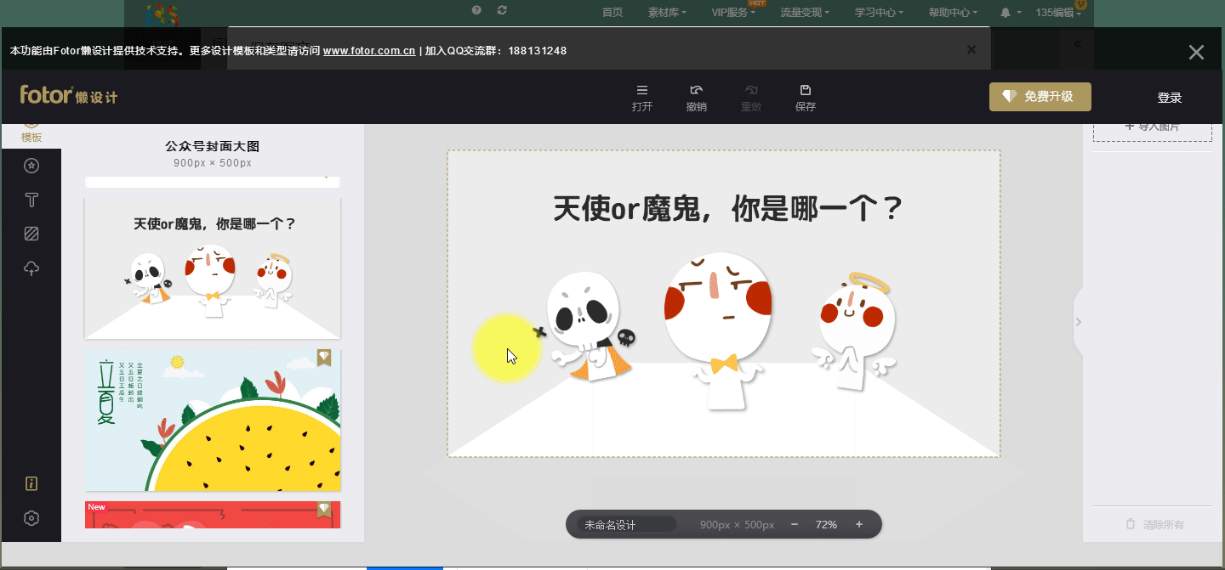The height and width of the screenshot is (570, 1225).
Task: Open the www.fotor.com.cn link
Action: click(369, 51)
